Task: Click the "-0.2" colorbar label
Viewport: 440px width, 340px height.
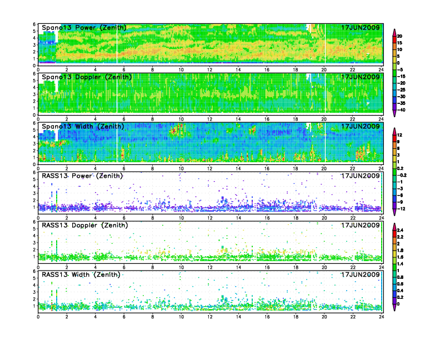Action: [402, 175]
